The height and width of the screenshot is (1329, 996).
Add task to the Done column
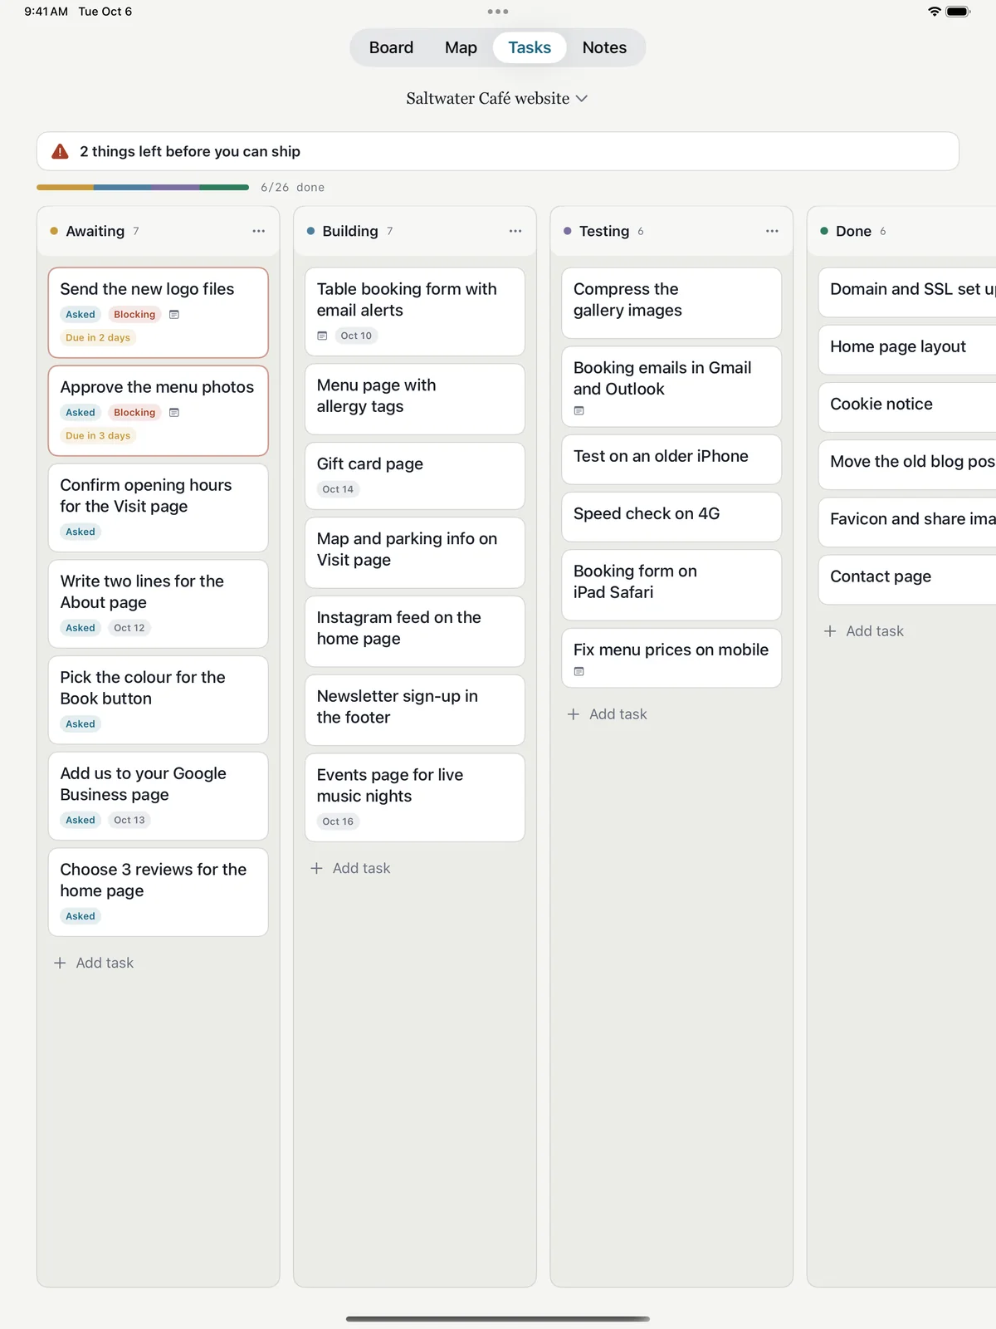(864, 631)
